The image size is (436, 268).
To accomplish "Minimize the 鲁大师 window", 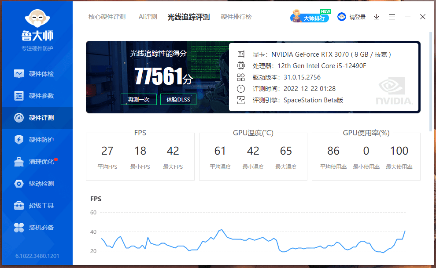I will click(408, 17).
